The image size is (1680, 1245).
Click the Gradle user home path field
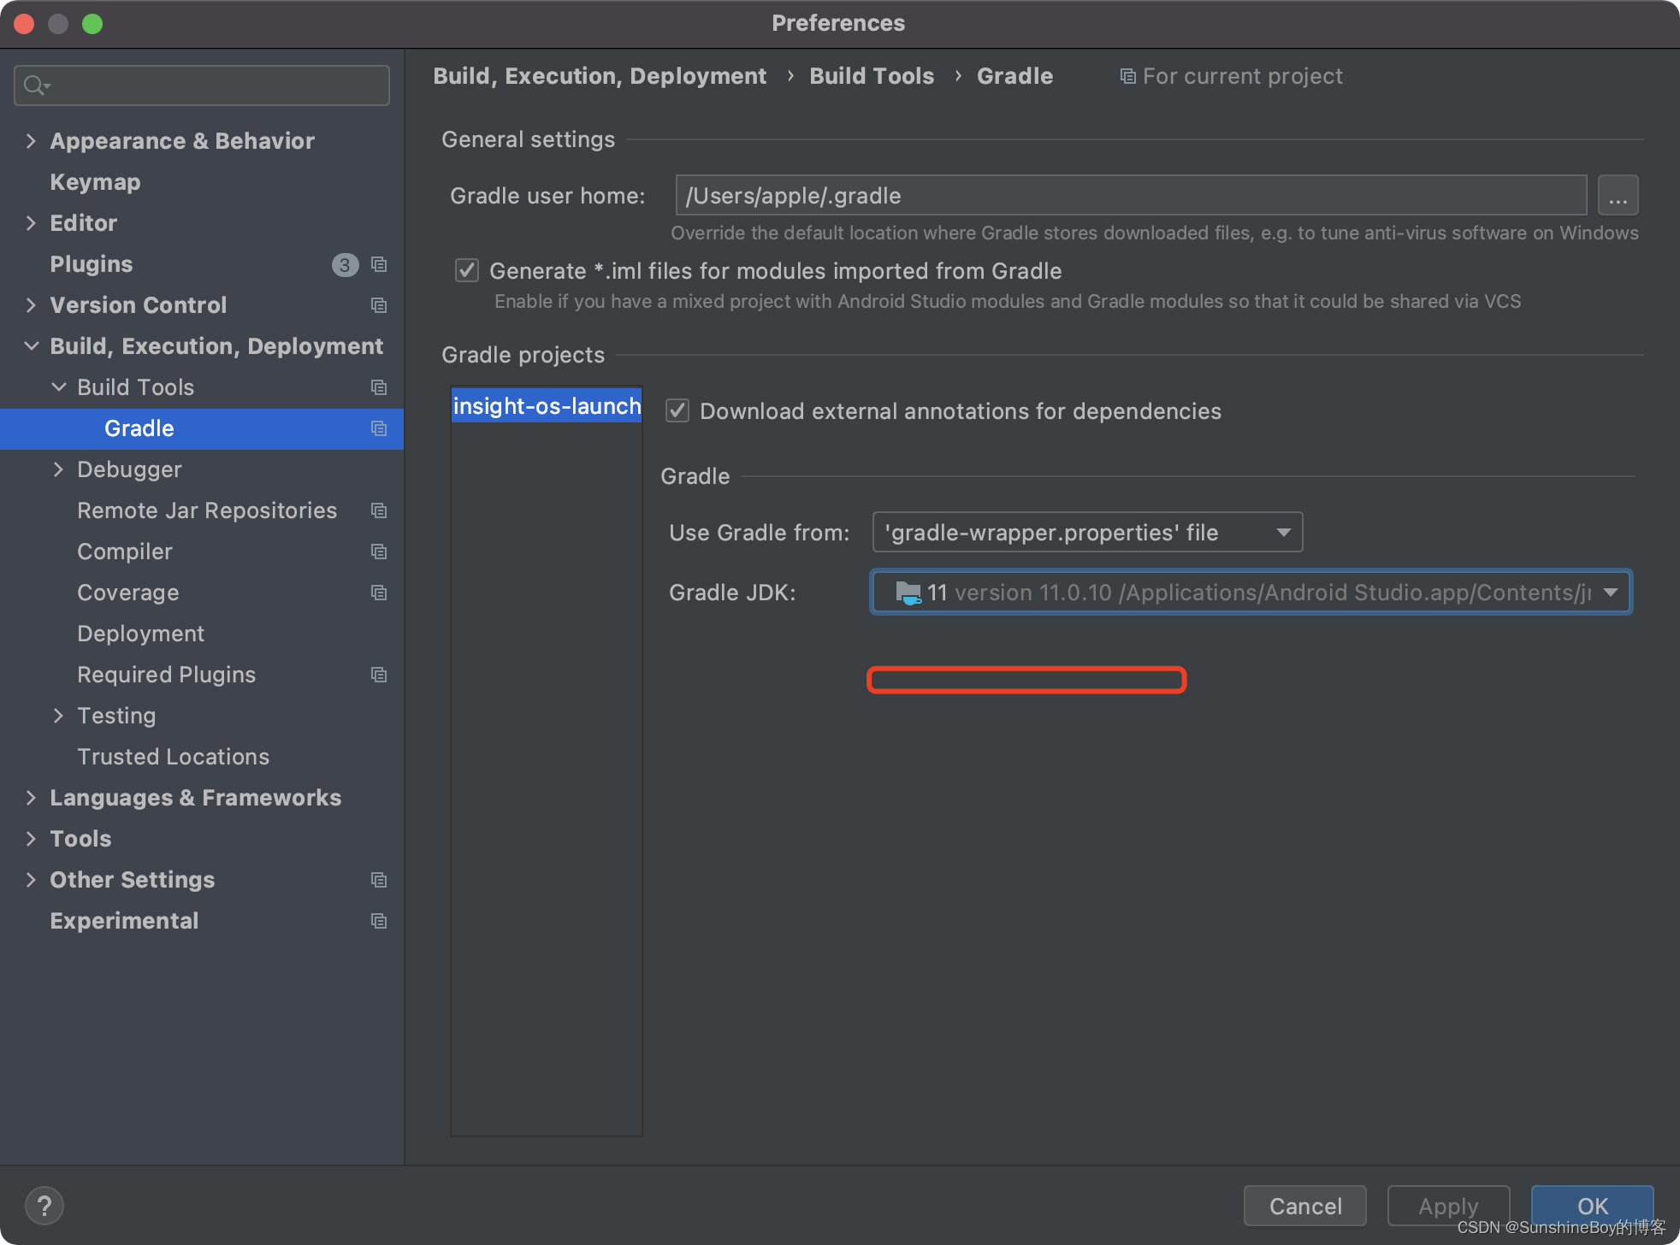[1129, 196]
